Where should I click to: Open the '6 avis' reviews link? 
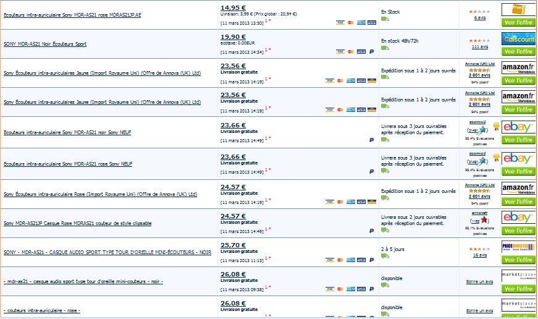(x=480, y=18)
